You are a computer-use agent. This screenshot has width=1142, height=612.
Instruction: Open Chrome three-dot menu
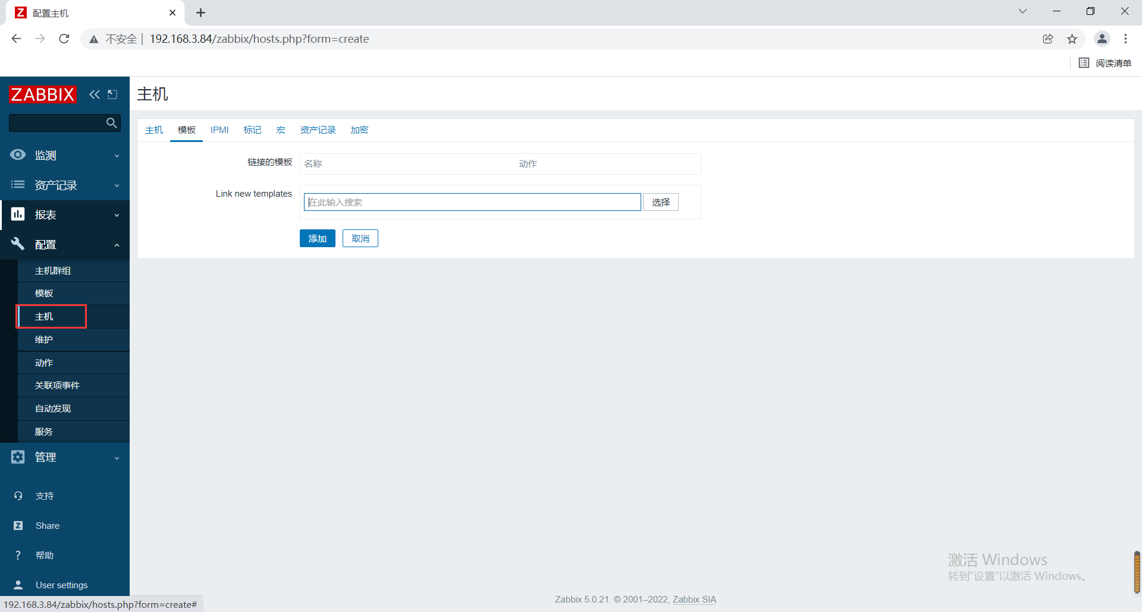tap(1125, 39)
